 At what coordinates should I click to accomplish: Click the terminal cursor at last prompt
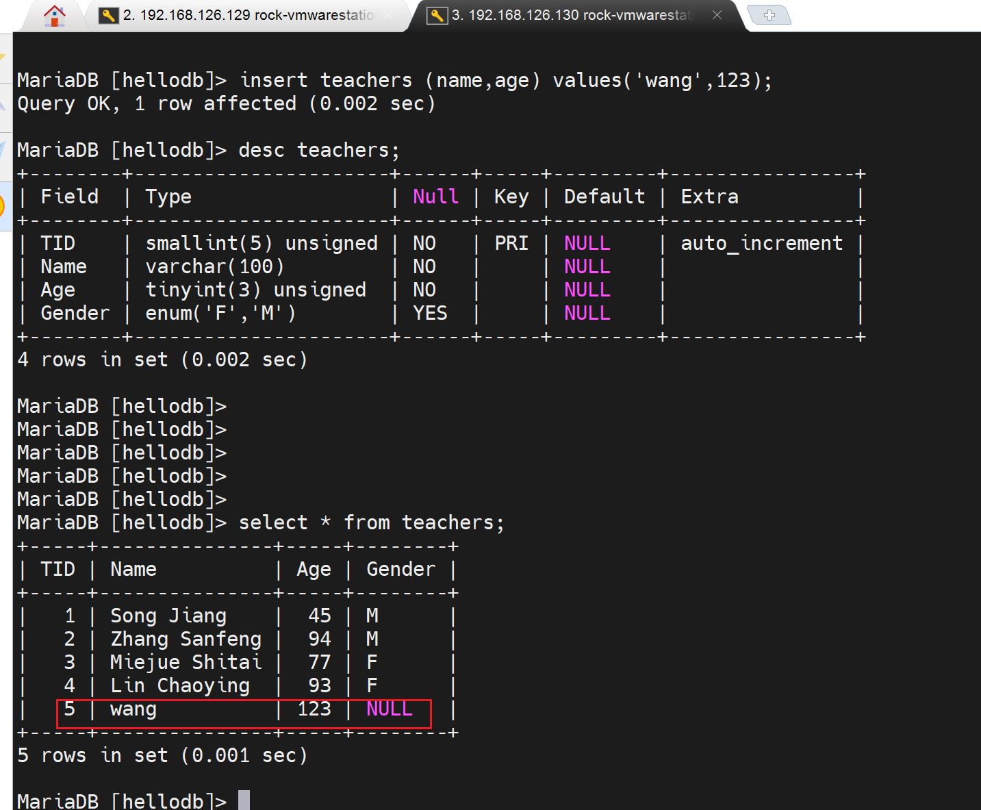pyautogui.click(x=244, y=800)
